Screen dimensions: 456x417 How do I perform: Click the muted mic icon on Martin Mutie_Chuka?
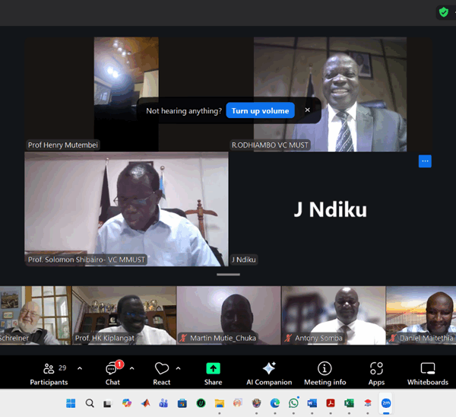click(183, 338)
